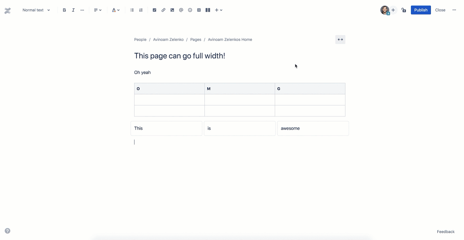Toggle full width page layout
Screen dimensions: 464x240
coord(340,39)
